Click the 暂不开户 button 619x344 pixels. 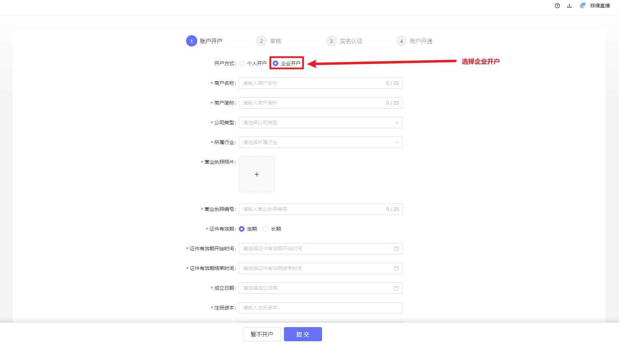262,334
